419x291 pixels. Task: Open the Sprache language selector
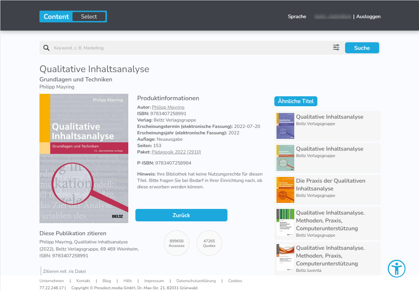[297, 16]
